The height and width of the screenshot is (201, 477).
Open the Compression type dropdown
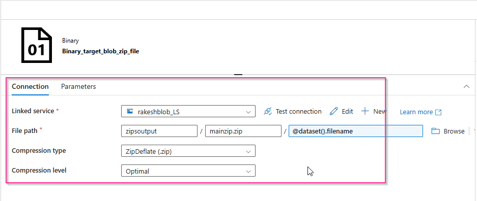[188, 151]
